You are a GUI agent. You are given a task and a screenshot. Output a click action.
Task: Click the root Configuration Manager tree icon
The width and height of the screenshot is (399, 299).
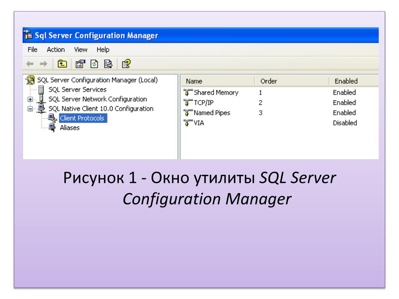pos(30,80)
